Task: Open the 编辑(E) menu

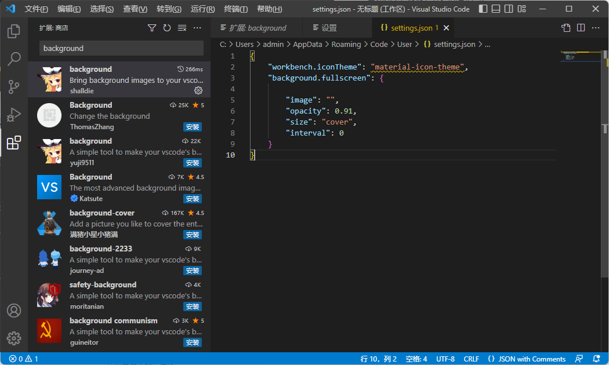Action: [69, 9]
